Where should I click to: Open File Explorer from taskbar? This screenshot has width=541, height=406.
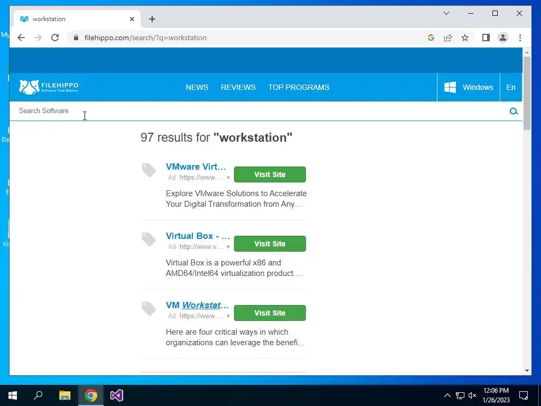tap(64, 395)
